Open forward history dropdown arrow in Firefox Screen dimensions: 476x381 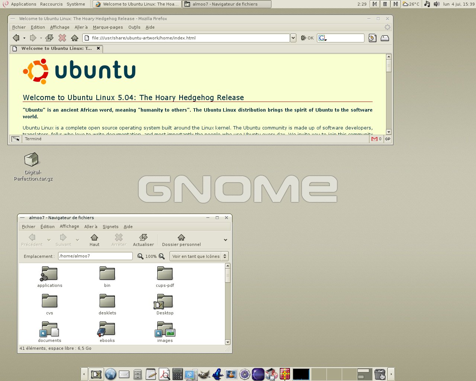pyautogui.click(x=41, y=38)
